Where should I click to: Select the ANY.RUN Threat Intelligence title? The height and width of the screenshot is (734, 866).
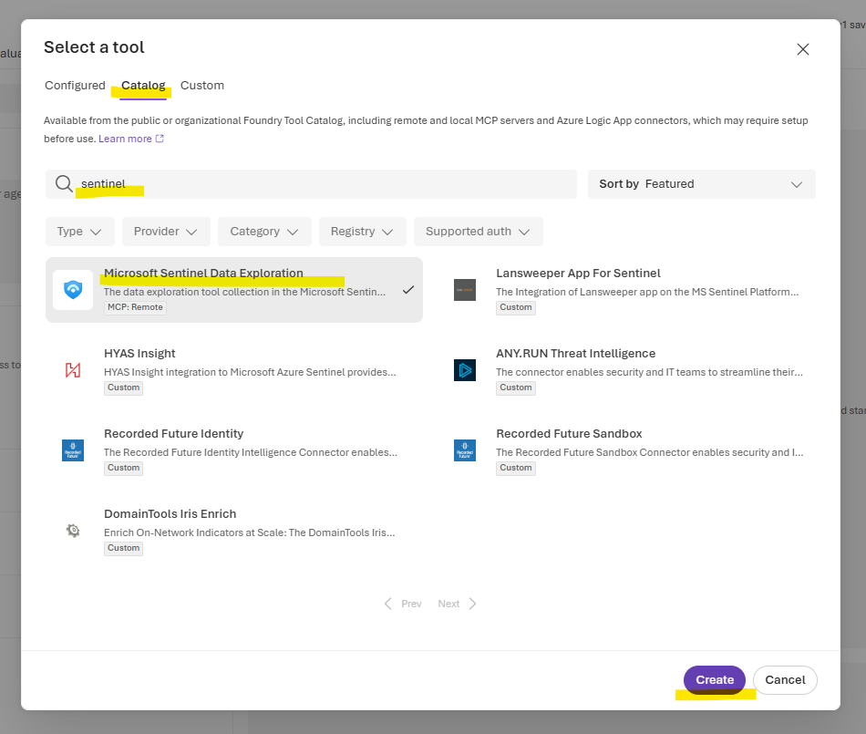(575, 354)
